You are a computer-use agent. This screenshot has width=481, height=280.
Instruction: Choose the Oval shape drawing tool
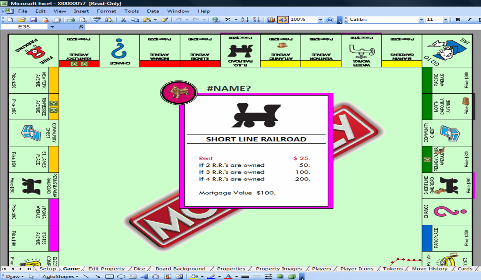pos(121,276)
